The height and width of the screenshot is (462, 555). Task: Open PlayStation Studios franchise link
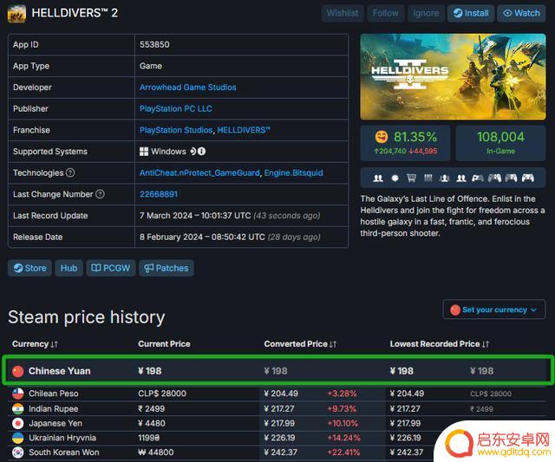click(176, 130)
